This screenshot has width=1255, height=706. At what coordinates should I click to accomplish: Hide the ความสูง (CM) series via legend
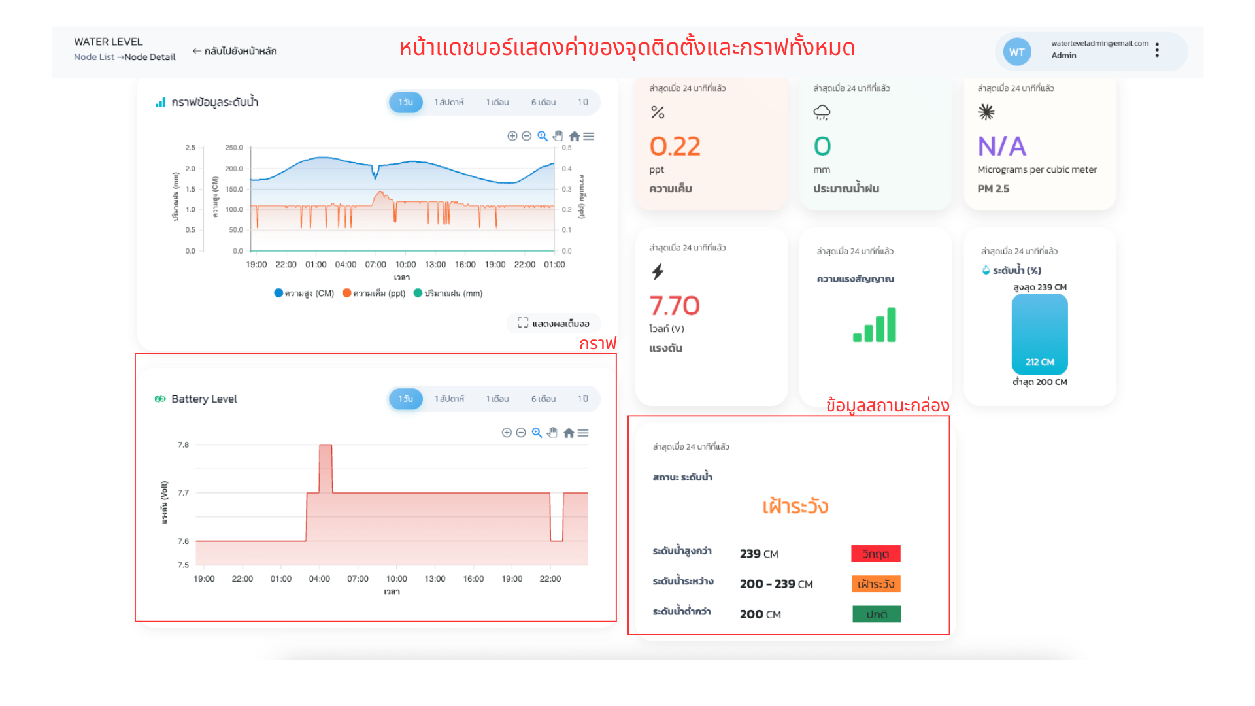(x=304, y=293)
